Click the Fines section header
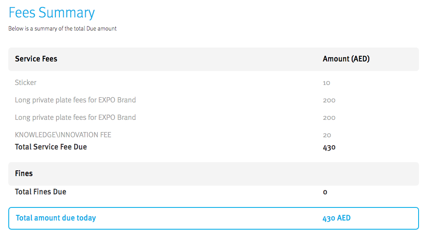Viewport: 426px width, 241px height. coord(24,173)
